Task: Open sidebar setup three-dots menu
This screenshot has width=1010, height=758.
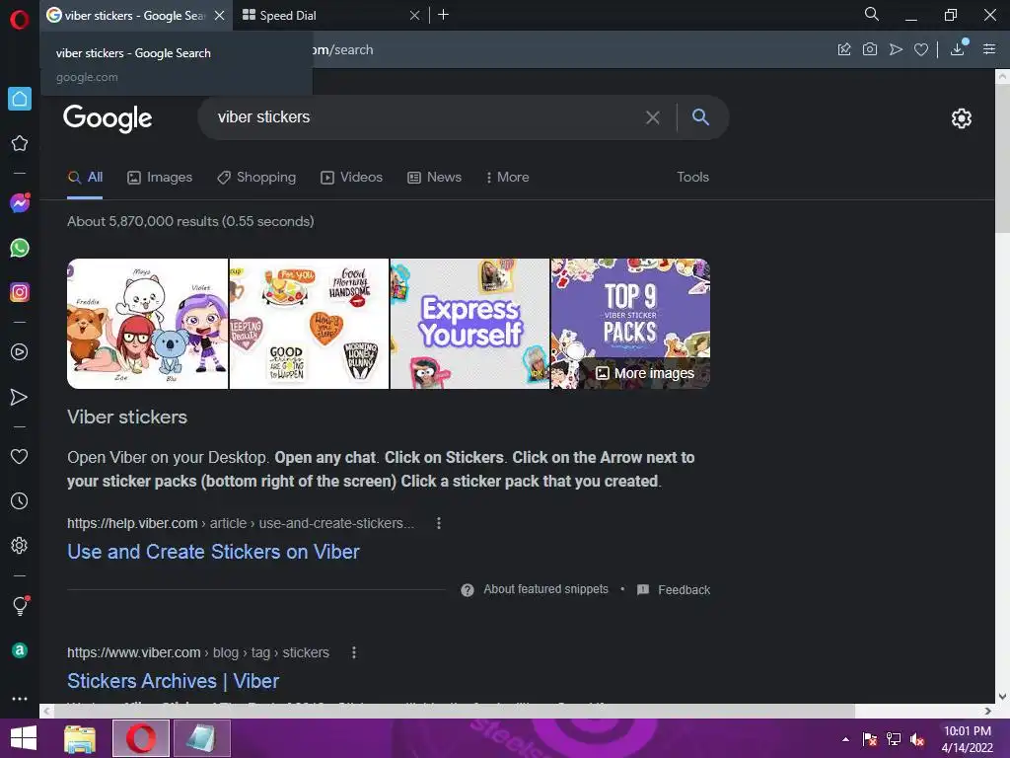Action: (20, 699)
